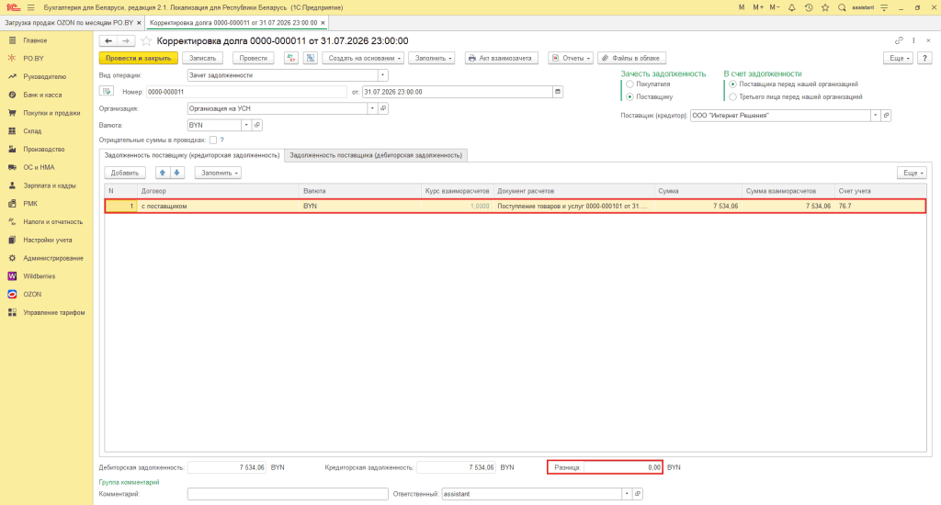The height and width of the screenshot is (505, 941).
Task: Open the history clock icon
Action: [x=809, y=7]
